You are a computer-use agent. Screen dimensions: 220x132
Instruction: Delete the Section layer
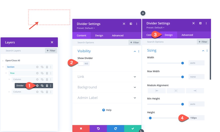click(47, 67)
